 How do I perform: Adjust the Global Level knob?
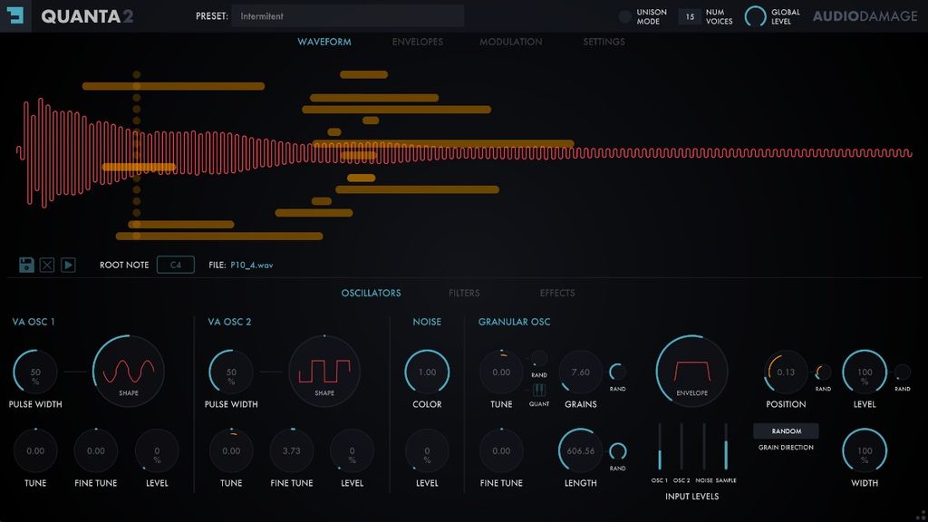click(x=757, y=15)
